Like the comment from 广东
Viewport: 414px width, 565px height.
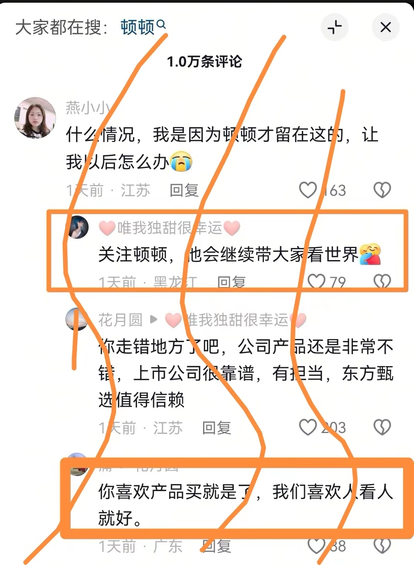tap(316, 546)
